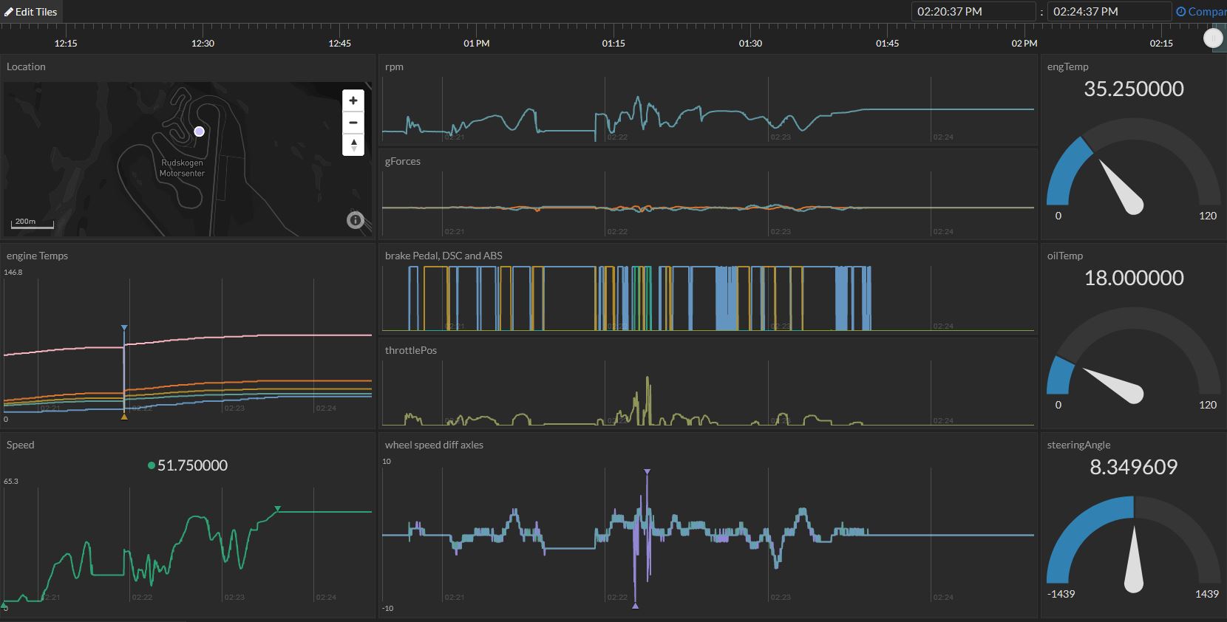Zoom out on the Location map
The image size is (1227, 622).
point(353,123)
